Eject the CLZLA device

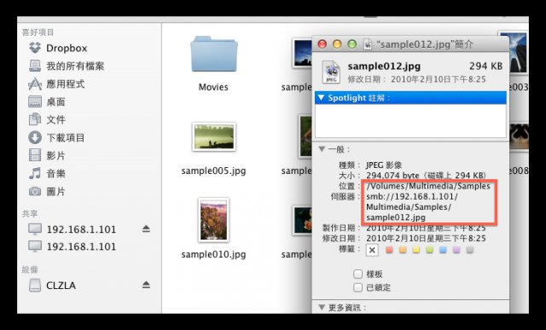click(146, 285)
